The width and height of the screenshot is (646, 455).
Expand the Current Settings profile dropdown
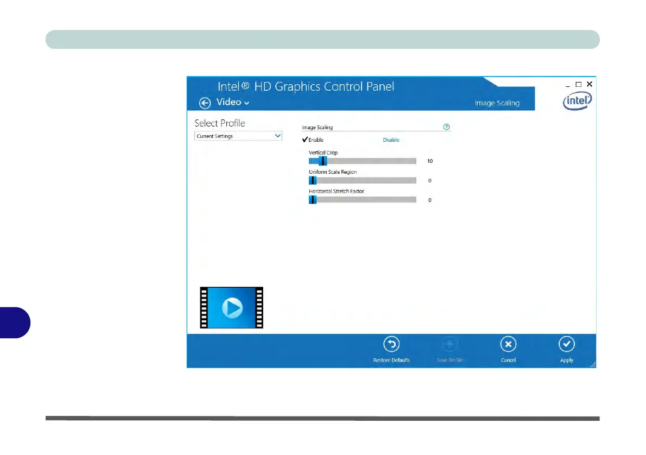(x=238, y=136)
